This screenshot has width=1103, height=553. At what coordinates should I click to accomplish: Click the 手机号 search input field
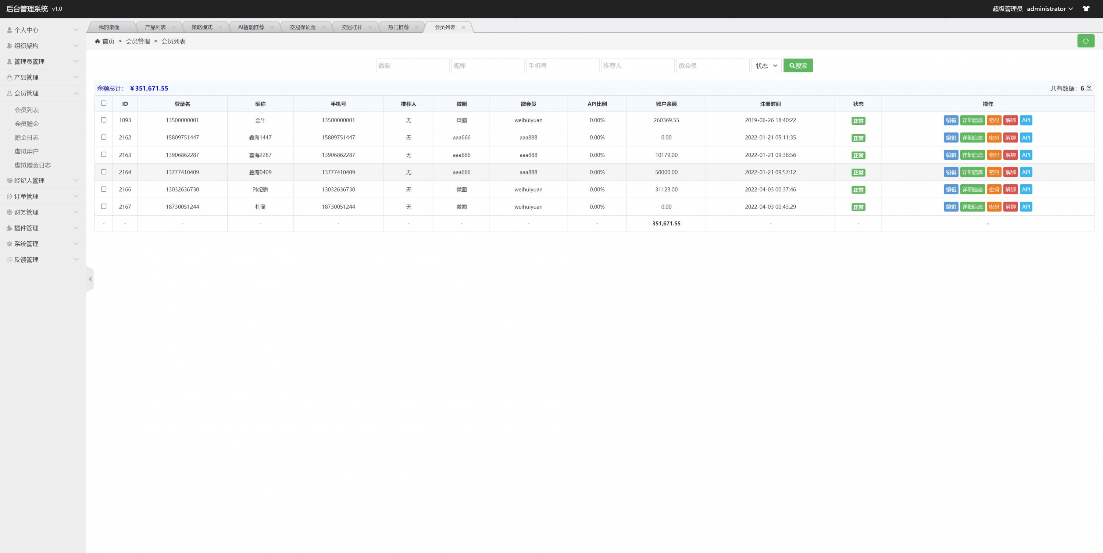(x=562, y=65)
